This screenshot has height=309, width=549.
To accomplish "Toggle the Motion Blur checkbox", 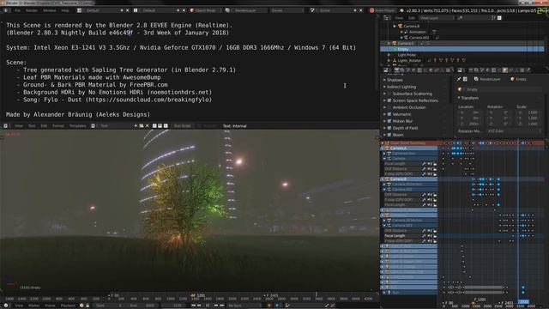I will pyautogui.click(x=389, y=121).
